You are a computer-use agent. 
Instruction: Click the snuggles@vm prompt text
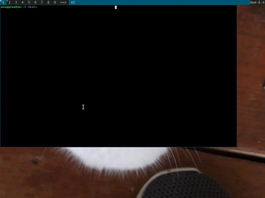[11, 7]
